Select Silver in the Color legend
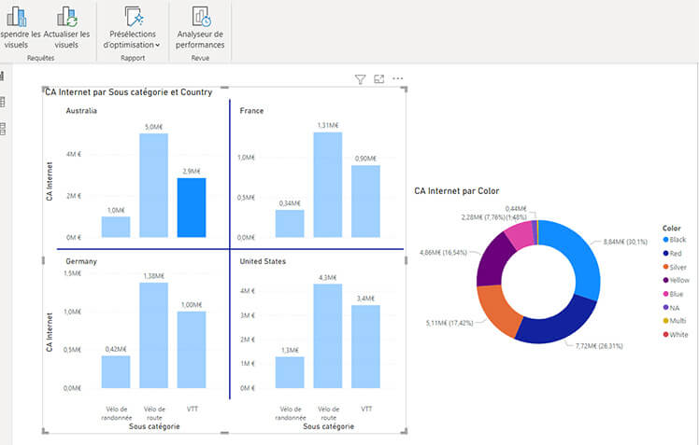Viewport: 699px width, 445px height. (x=675, y=267)
